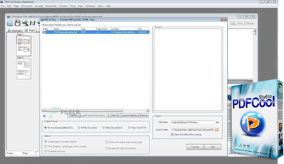Choose Formatted text only option
This screenshot has width=284, height=164.
click(x=46, y=151)
